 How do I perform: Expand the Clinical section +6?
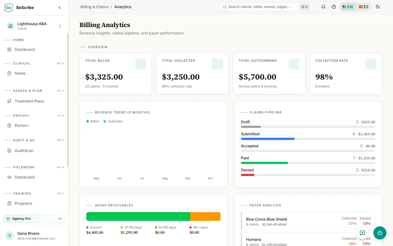[60, 63]
